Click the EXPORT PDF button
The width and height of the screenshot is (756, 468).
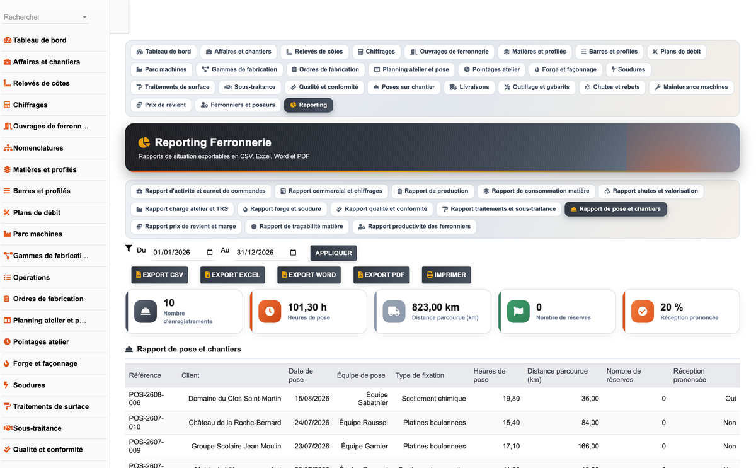pyautogui.click(x=382, y=275)
